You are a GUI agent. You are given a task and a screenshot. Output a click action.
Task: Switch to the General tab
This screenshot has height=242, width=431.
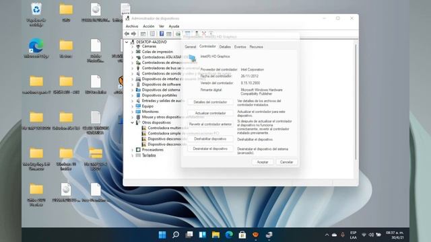pos(190,47)
